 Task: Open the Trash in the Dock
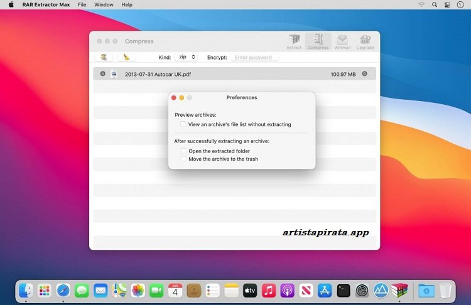(445, 291)
